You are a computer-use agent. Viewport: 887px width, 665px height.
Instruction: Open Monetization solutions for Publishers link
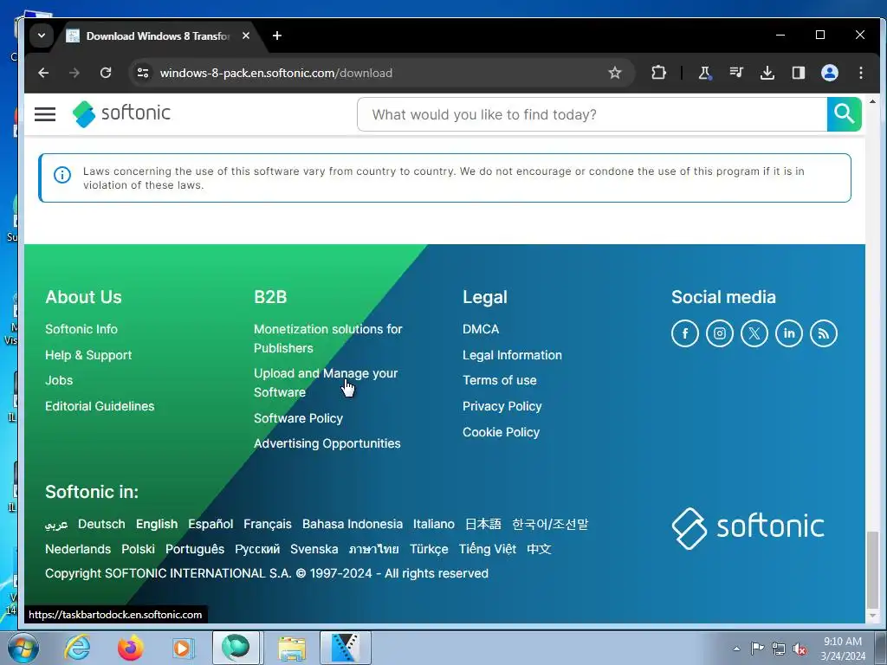pyautogui.click(x=328, y=339)
